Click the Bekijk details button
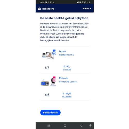 click(x=50, y=112)
